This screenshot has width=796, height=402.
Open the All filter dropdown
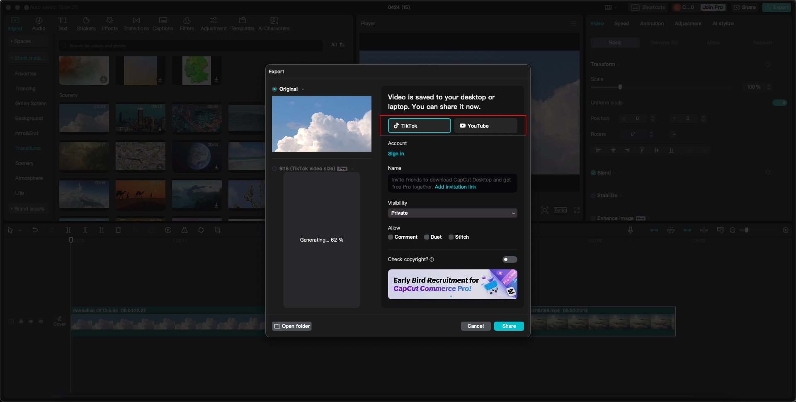coord(338,45)
